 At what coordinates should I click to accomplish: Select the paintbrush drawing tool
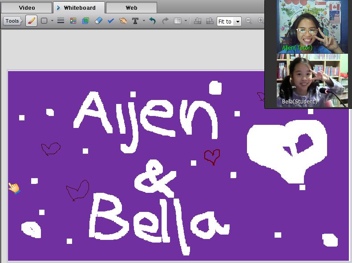point(31,21)
